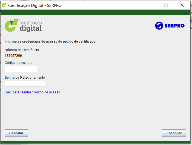Click the Senha de Relacionamento label
The image size is (192, 145).
click(x=25, y=78)
